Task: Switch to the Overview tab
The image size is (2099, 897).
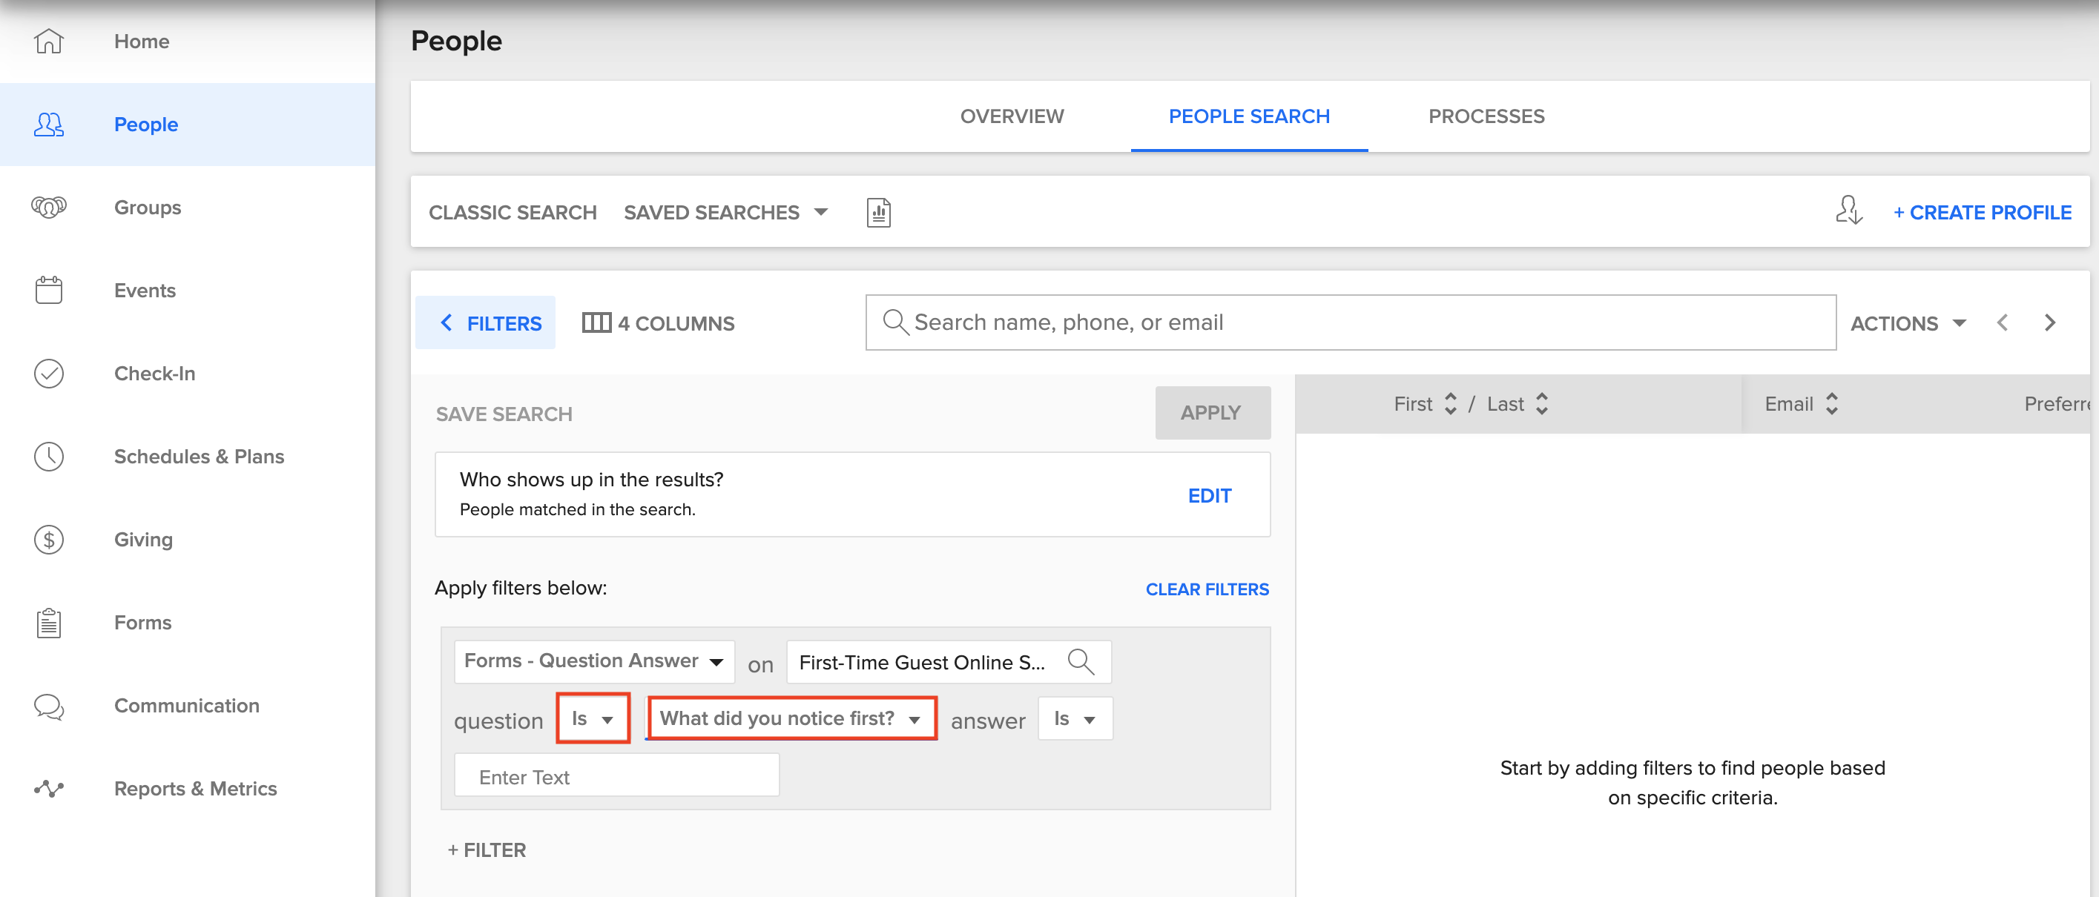Action: click(x=1010, y=116)
